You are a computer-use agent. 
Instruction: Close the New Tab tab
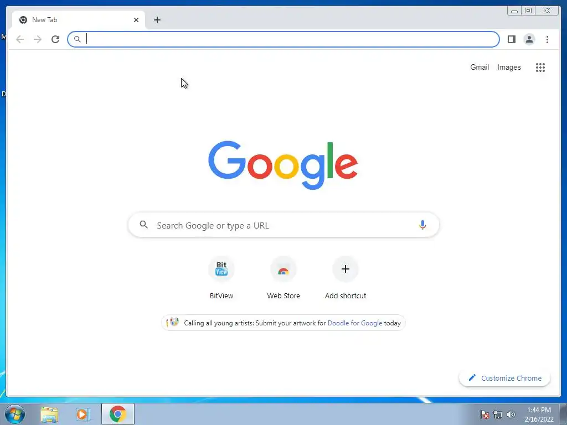(x=136, y=20)
